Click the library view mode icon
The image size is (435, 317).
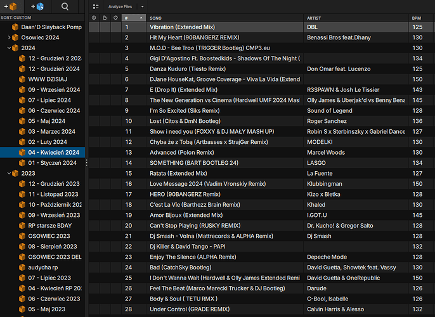pos(96,6)
